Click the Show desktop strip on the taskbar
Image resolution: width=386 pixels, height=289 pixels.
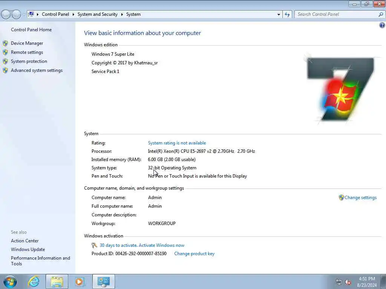pyautogui.click(x=383, y=281)
